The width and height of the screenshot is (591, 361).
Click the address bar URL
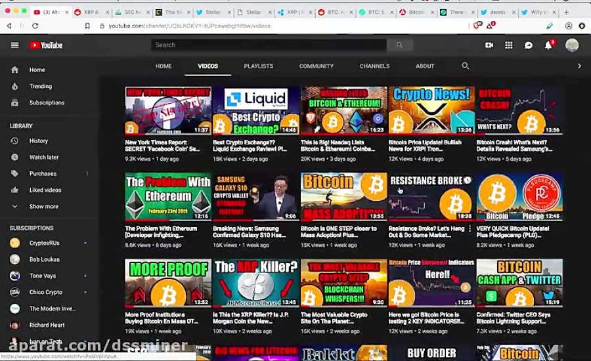(x=189, y=26)
